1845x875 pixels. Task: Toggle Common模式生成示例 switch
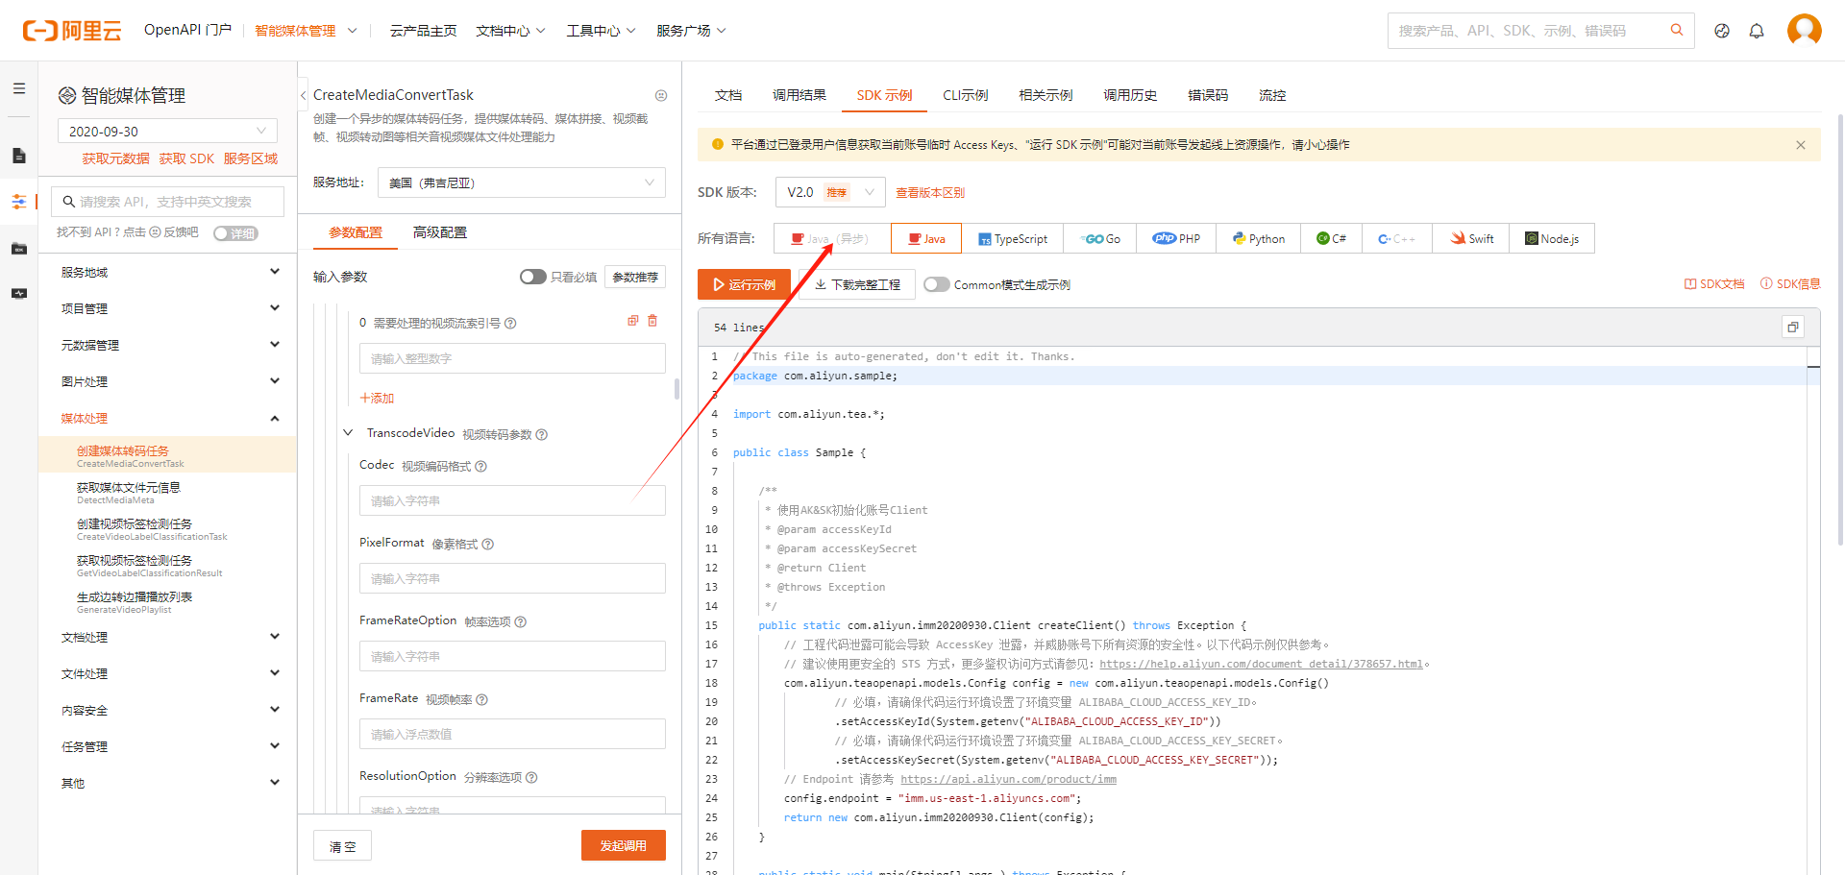tap(937, 284)
